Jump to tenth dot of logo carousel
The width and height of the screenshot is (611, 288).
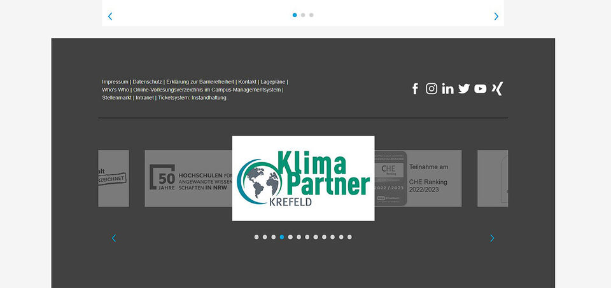click(333, 237)
